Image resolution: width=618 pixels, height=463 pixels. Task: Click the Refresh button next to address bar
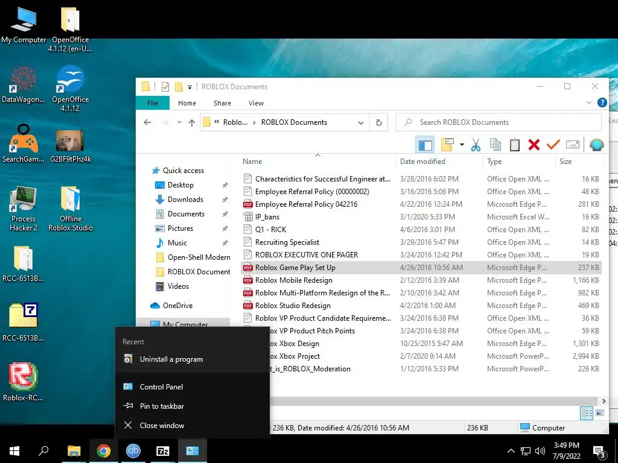coord(379,123)
